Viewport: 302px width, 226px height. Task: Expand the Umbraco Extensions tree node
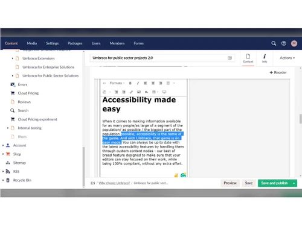pos(13,58)
